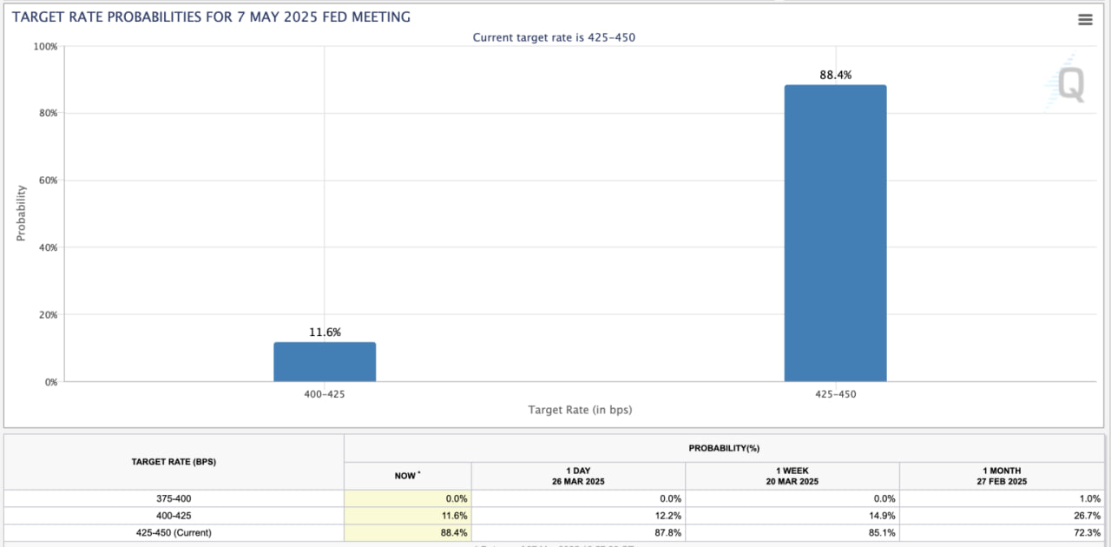Open the chart hamburger menu
1111x547 pixels.
tap(1085, 20)
